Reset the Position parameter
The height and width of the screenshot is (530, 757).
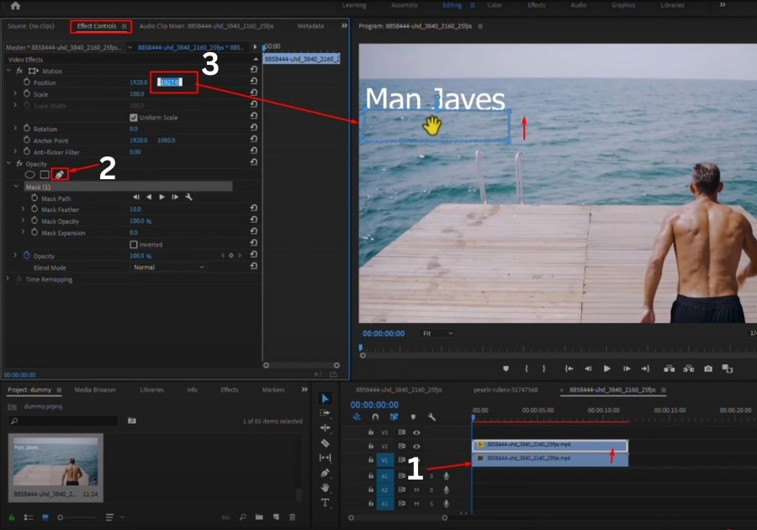tap(254, 81)
